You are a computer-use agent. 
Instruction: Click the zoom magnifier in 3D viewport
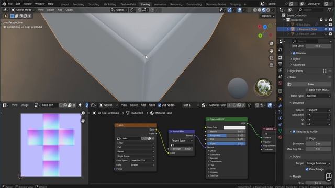pyautogui.click(x=271, y=44)
